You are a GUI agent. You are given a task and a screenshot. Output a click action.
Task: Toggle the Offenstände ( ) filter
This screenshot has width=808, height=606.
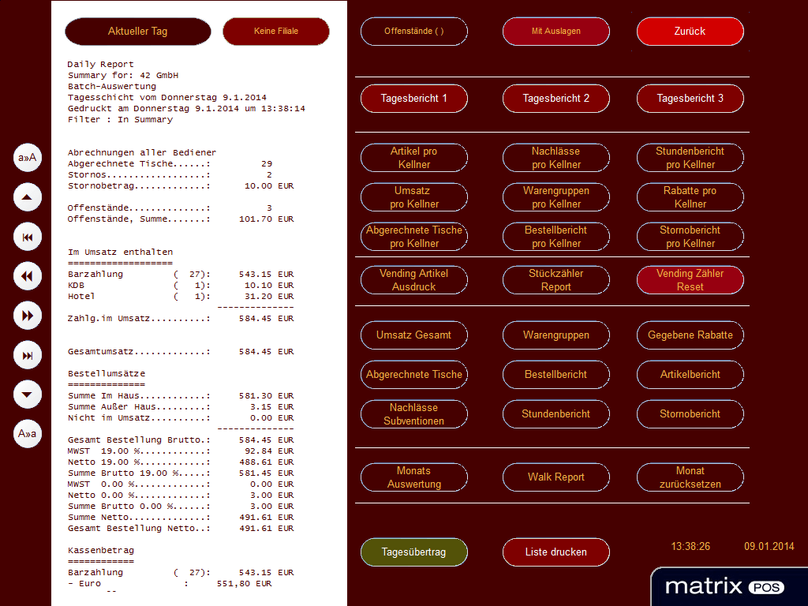(x=414, y=32)
